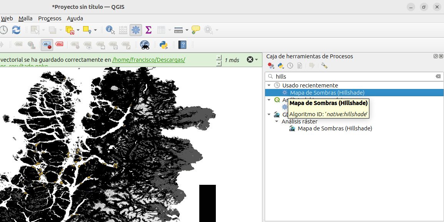
Task: Open the measure tool dropdown arrow
Action: (187, 30)
